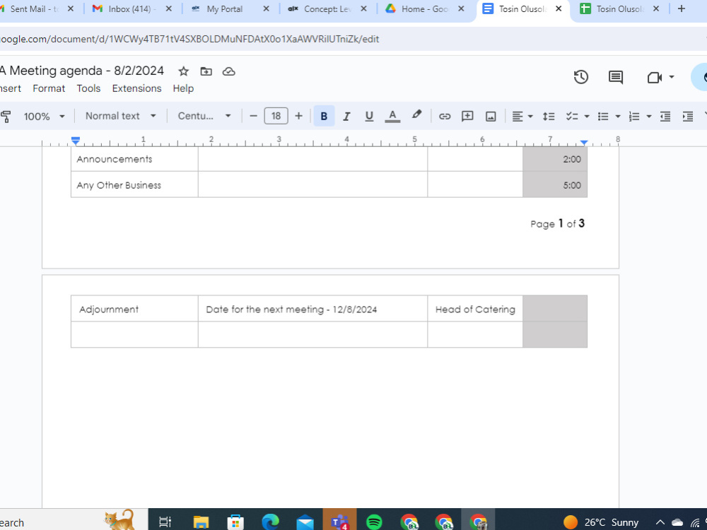Image resolution: width=707 pixels, height=530 pixels.
Task: Add a comment via toolbar icon
Action: click(x=467, y=117)
